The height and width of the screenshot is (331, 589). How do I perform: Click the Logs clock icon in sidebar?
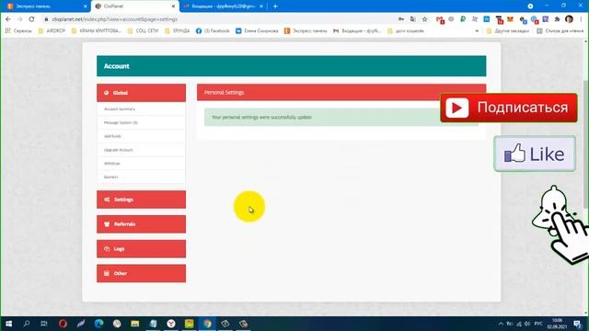[x=107, y=249]
